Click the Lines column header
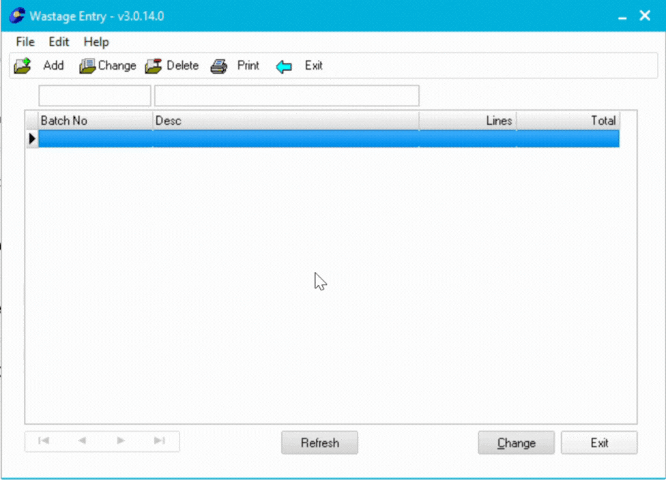This screenshot has height=480, width=666. click(467, 121)
